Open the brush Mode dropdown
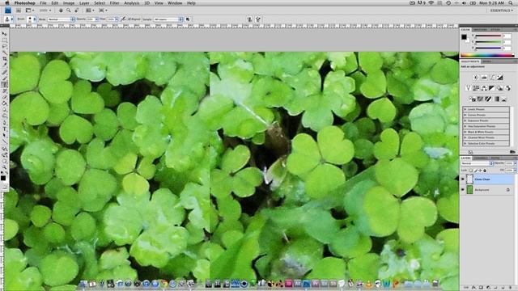 pos(62,19)
